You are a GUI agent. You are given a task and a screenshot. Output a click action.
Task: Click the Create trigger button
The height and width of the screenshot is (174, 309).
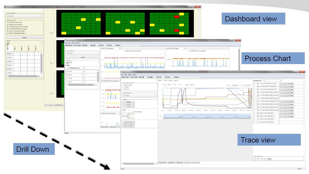[x=129, y=102]
